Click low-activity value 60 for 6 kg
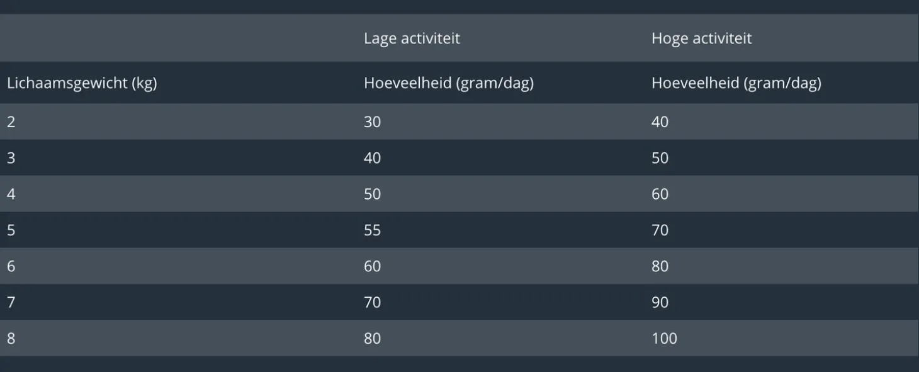This screenshot has width=919, height=372. (372, 266)
